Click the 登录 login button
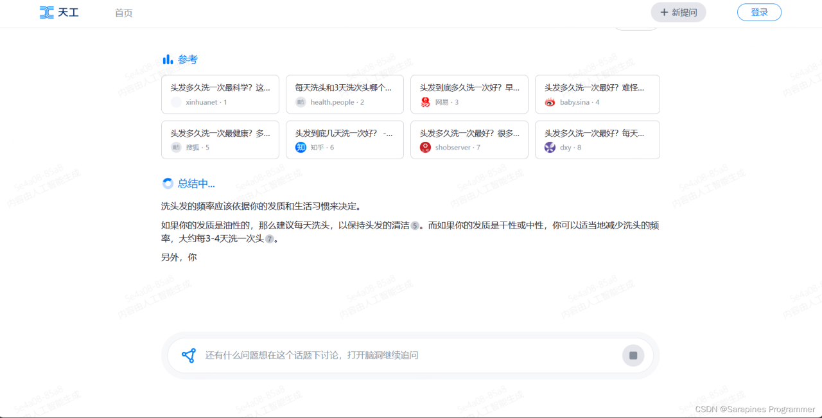 pos(759,12)
